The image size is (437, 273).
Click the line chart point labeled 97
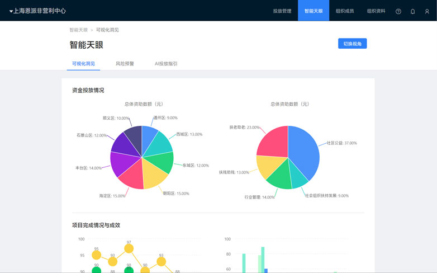tap(129, 248)
